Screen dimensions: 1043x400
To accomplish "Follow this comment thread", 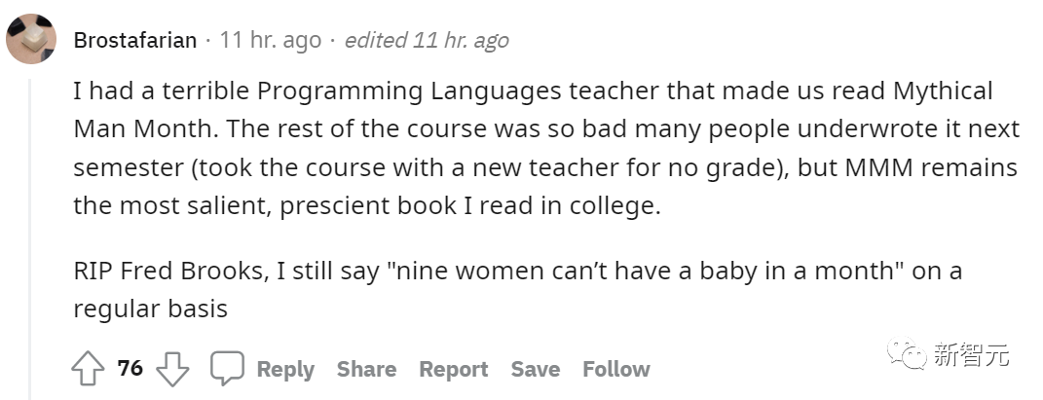I will [615, 370].
